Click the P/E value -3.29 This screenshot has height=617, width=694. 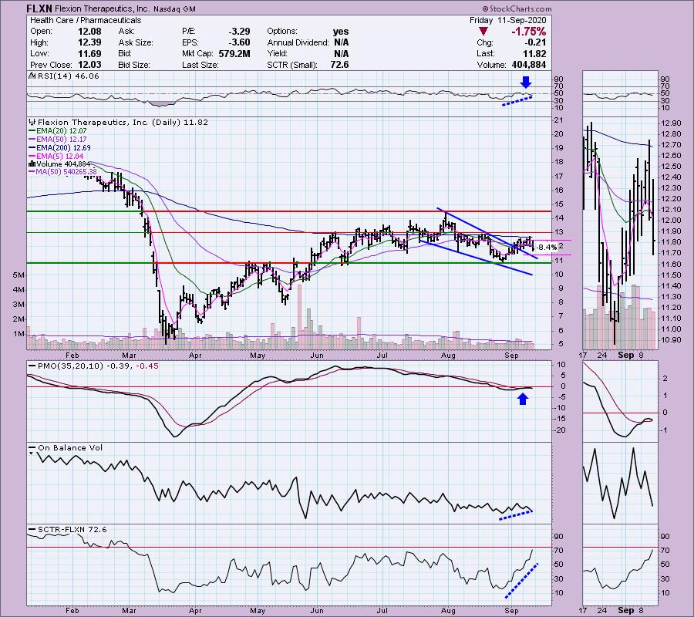[239, 32]
